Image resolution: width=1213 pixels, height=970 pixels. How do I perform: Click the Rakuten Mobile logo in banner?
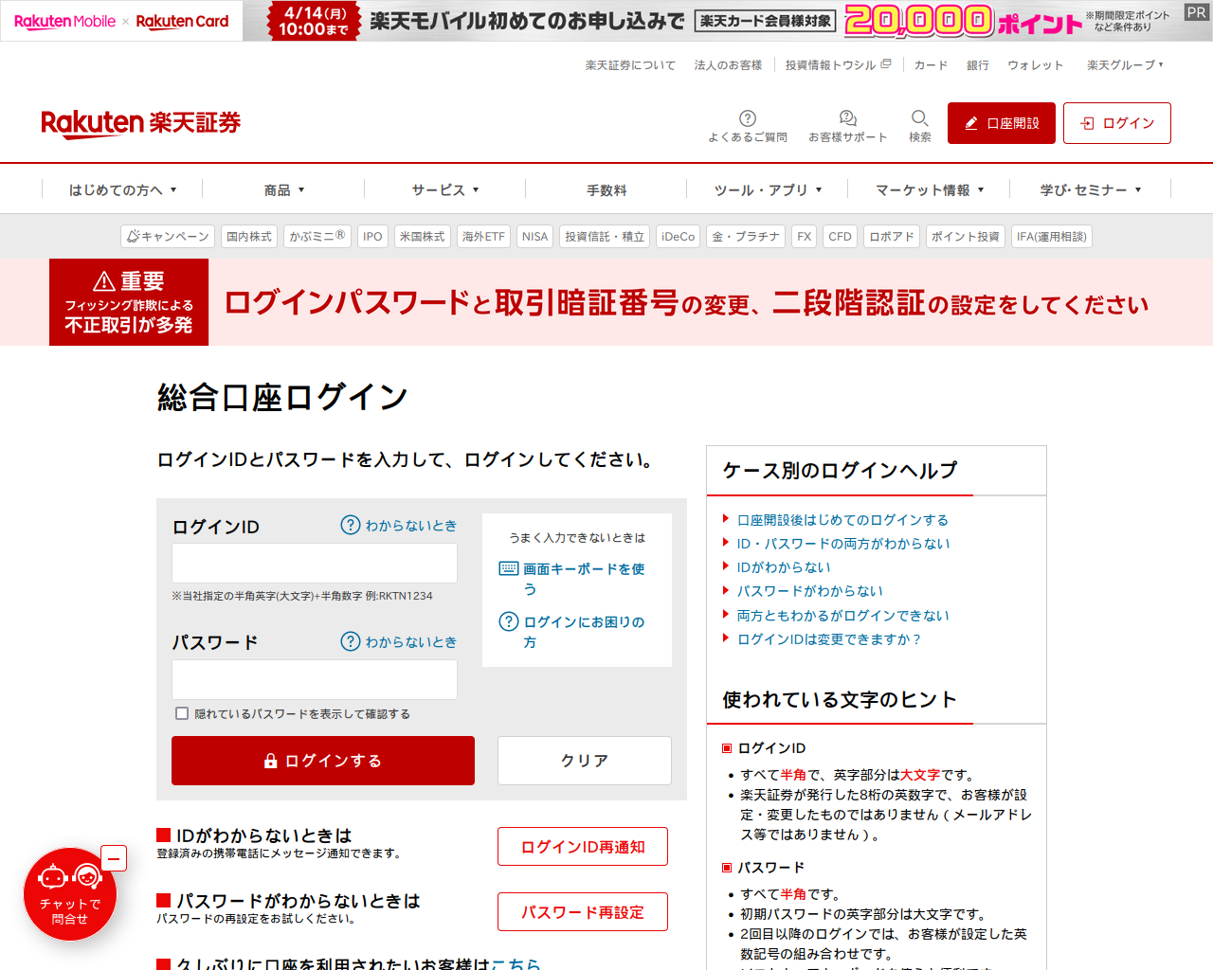[x=64, y=21]
